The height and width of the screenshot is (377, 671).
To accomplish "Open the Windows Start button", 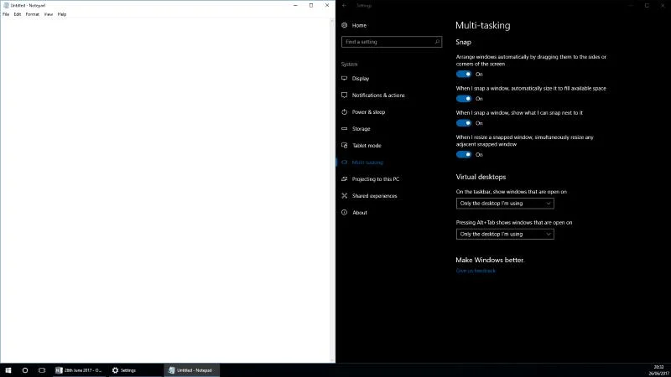I will click(x=8, y=370).
